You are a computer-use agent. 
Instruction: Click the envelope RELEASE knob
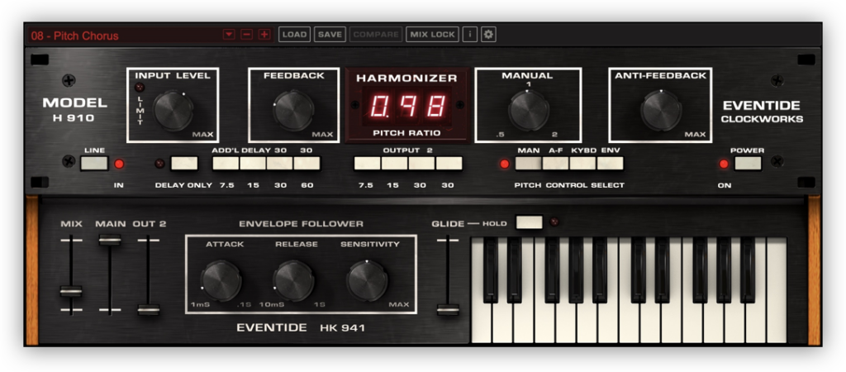click(x=293, y=281)
